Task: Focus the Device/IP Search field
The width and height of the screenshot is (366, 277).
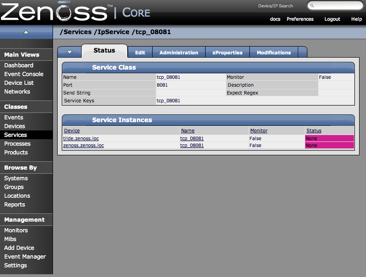Action: [x=335, y=6]
